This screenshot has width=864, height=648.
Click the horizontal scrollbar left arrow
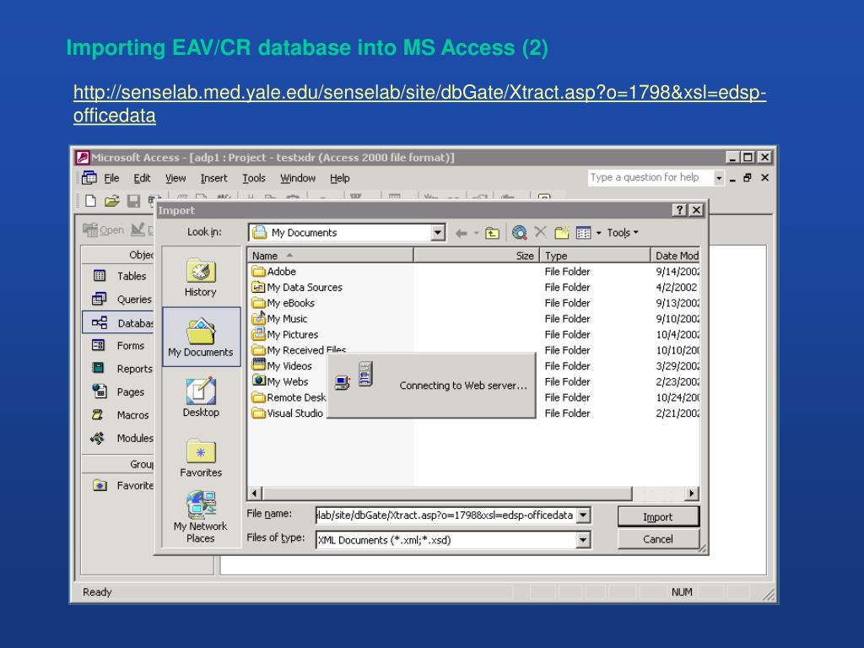(x=254, y=493)
